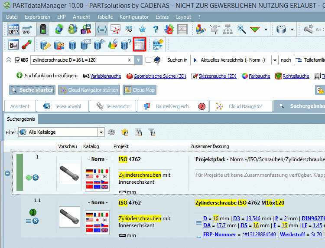Click the DIN 962 toolbar icon

tap(129, 29)
